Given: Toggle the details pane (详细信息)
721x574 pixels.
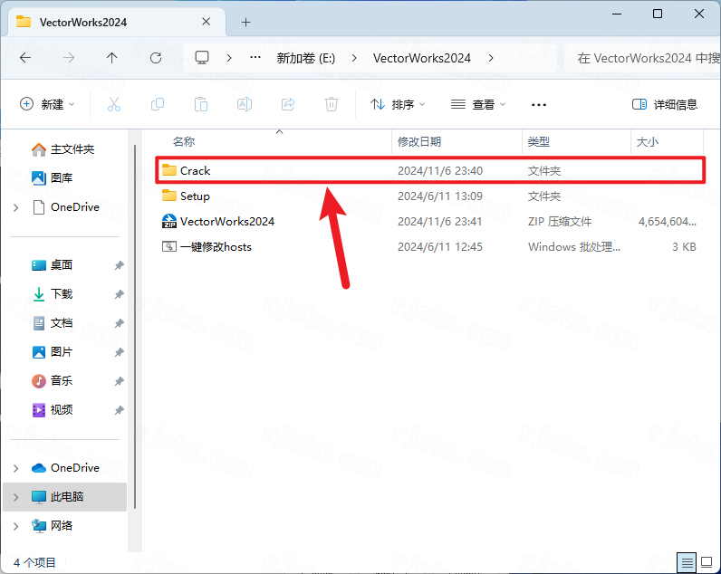Looking at the screenshot, I should (665, 104).
